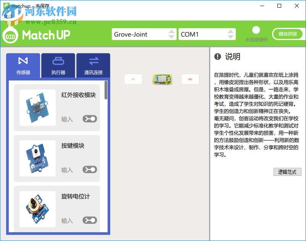The width and height of the screenshot is (306, 241).
Task: Select the board image on the canvas
Action: point(162,79)
